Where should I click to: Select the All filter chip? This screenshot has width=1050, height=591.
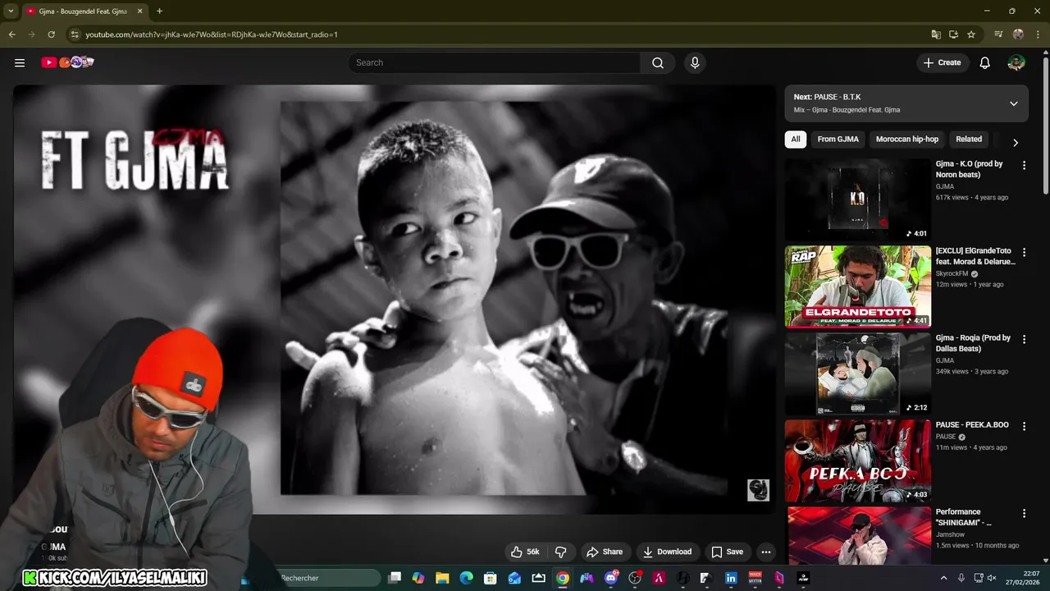[795, 140]
